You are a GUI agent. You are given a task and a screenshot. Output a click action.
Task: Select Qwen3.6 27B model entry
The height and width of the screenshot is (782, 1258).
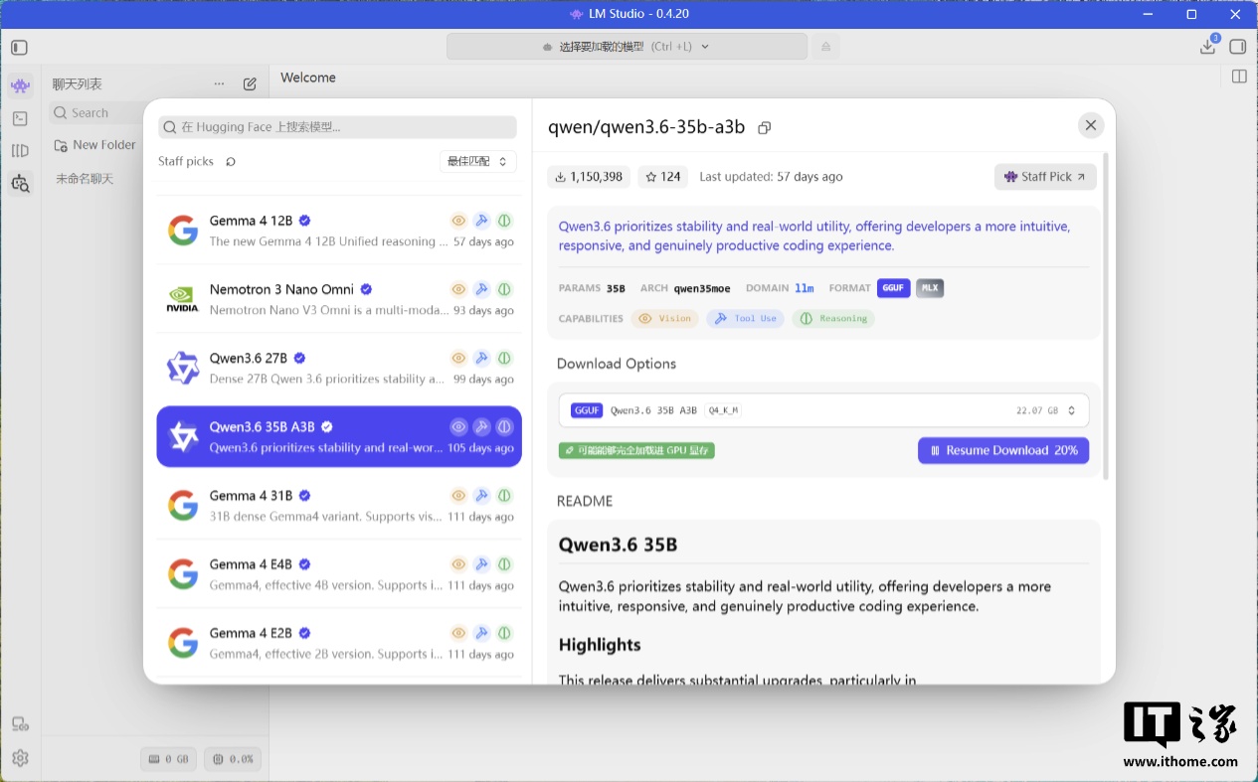click(x=339, y=368)
